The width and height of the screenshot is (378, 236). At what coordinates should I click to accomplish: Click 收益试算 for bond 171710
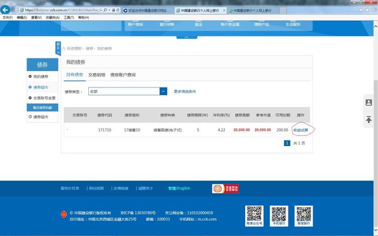pos(301,130)
